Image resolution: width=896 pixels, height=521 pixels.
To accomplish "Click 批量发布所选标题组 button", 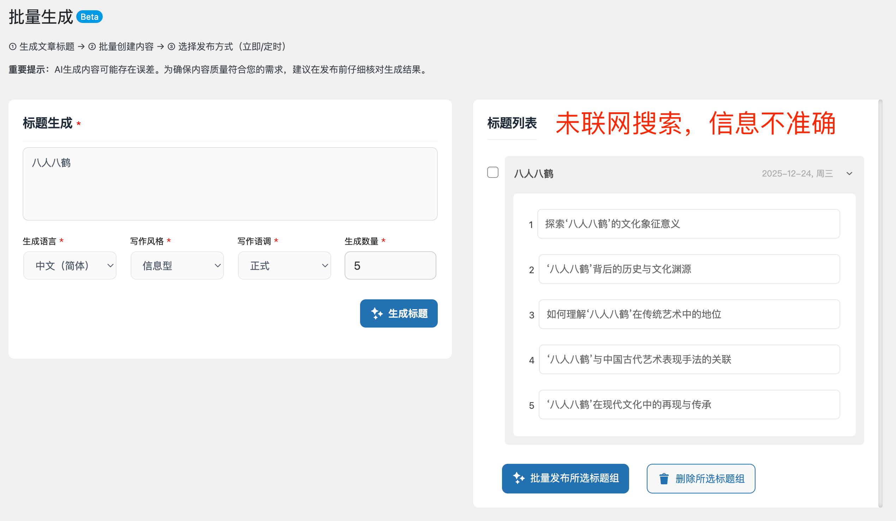I will click(565, 478).
